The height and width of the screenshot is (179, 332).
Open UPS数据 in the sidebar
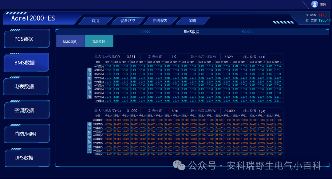pos(27,158)
